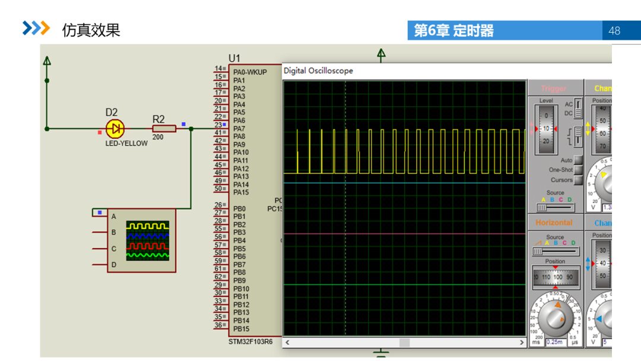Toggle the AC/DC trigger coupling switch
Screen dimensions: 641x361
pos(578,109)
